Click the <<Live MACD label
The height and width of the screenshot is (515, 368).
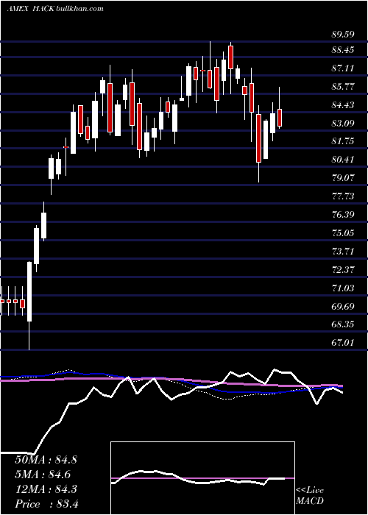point(310,496)
